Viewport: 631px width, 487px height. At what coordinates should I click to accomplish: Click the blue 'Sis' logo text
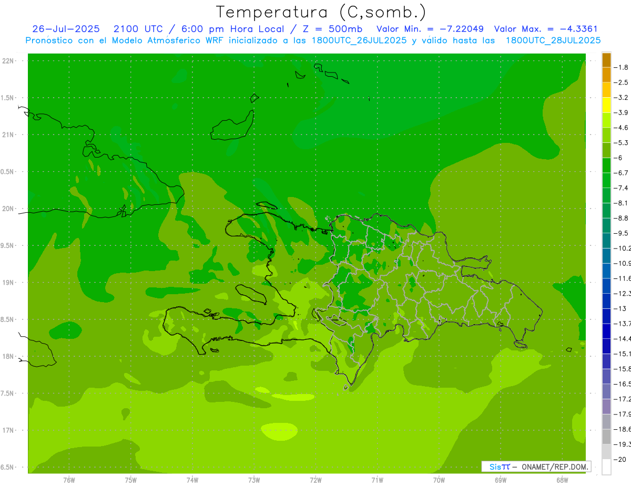(x=495, y=467)
